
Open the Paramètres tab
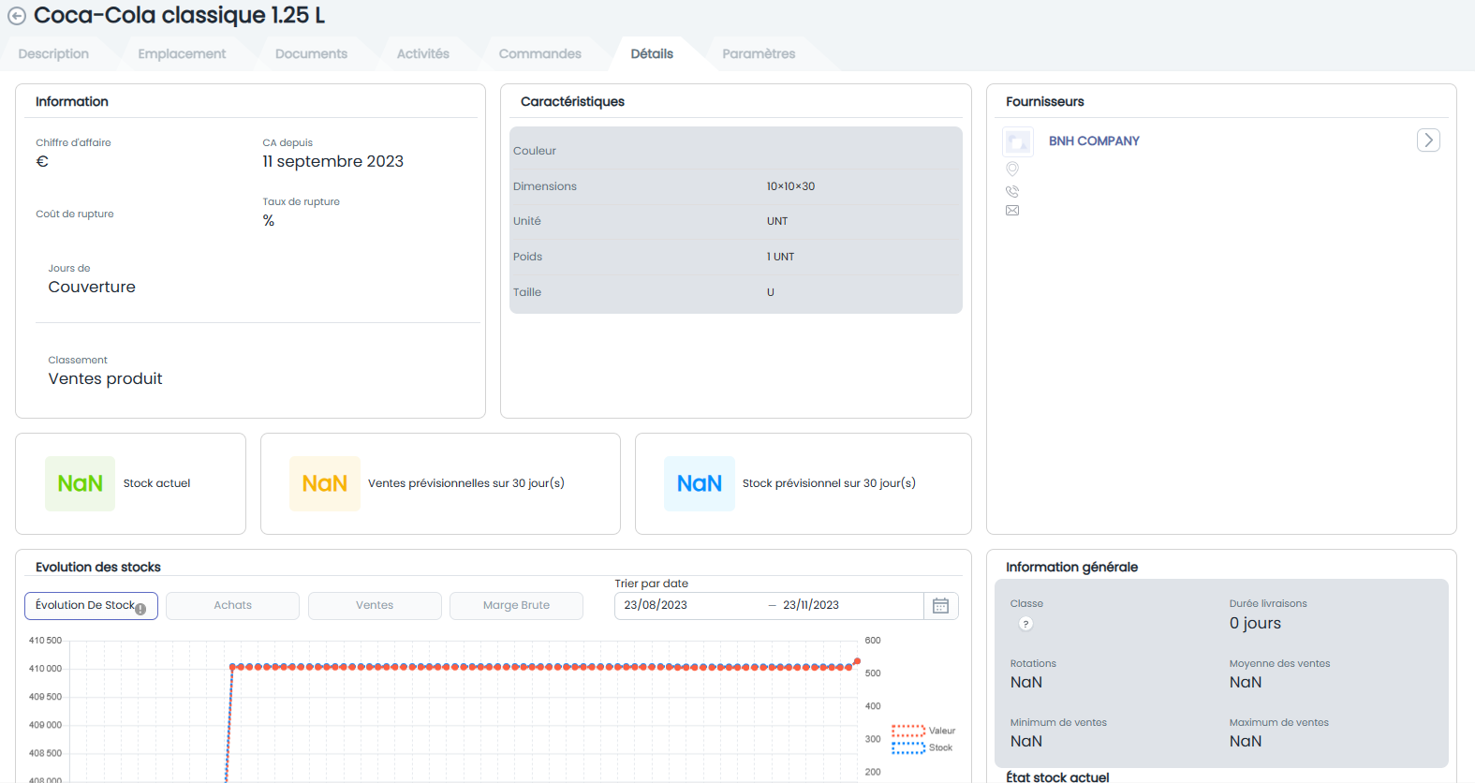point(759,54)
